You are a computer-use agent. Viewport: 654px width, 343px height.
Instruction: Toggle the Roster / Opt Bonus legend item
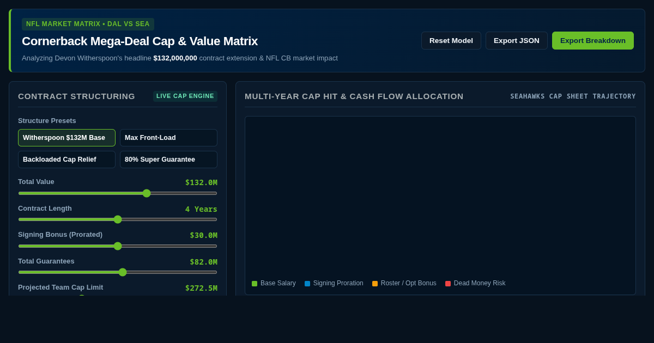(404, 283)
